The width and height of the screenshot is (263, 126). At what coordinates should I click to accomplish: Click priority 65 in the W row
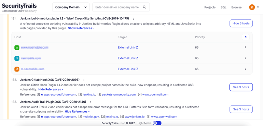[197, 48]
